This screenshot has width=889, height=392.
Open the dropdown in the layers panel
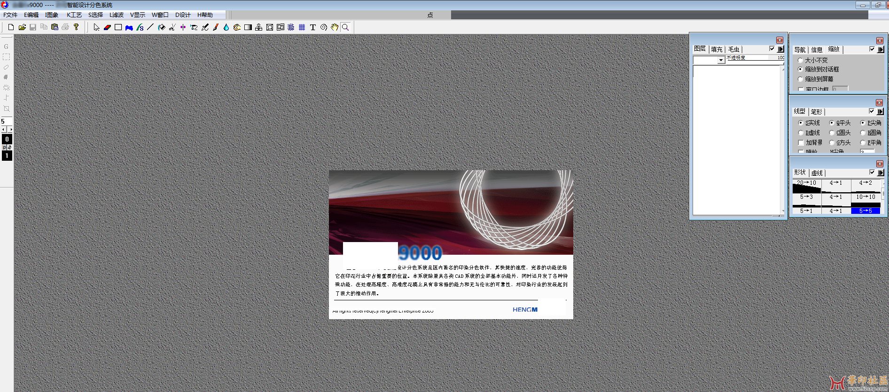point(720,60)
